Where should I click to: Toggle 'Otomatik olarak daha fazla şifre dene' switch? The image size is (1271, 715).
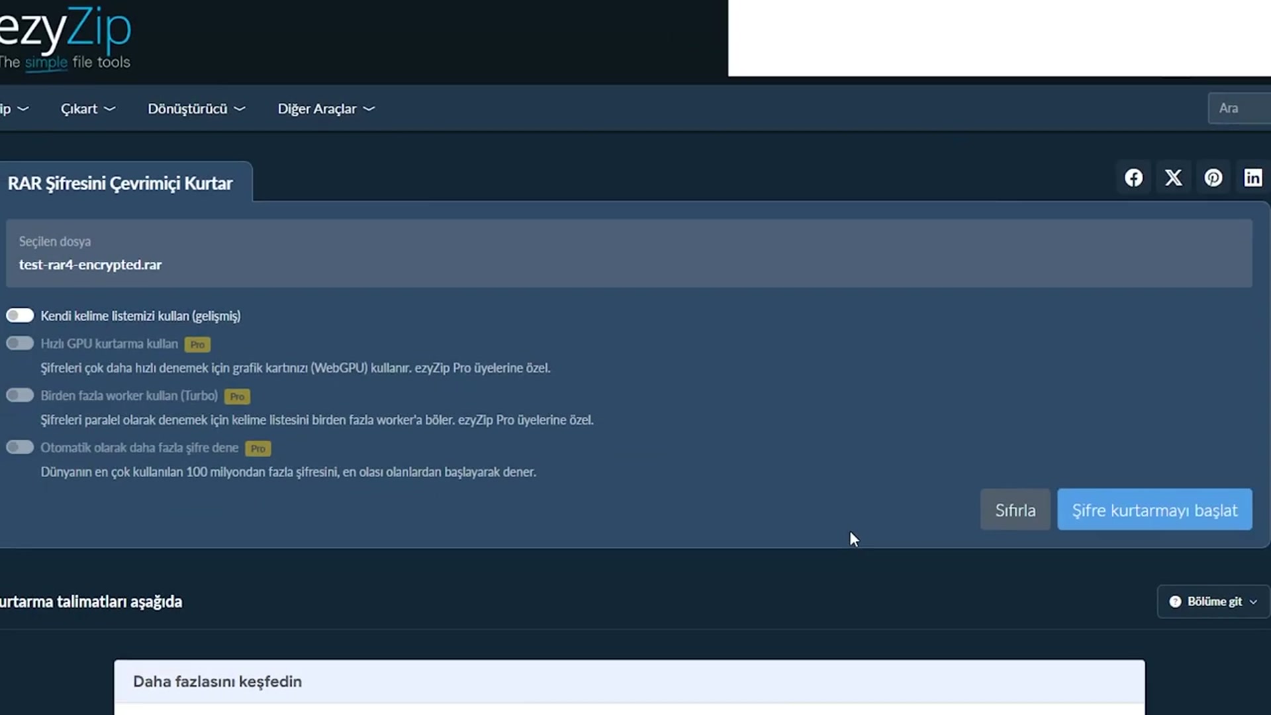coord(20,448)
